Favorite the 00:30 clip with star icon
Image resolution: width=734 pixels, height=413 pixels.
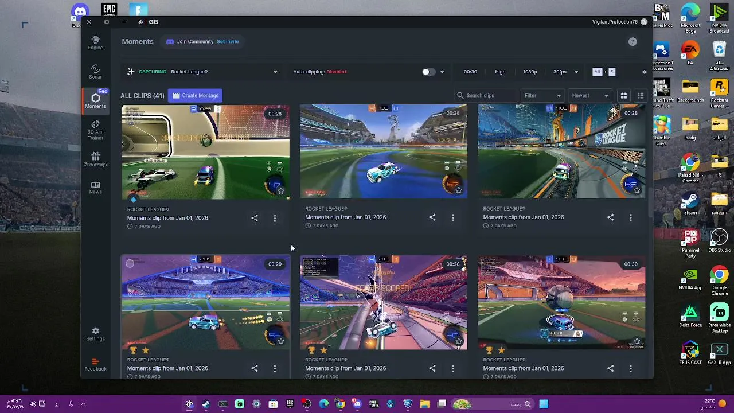click(637, 341)
